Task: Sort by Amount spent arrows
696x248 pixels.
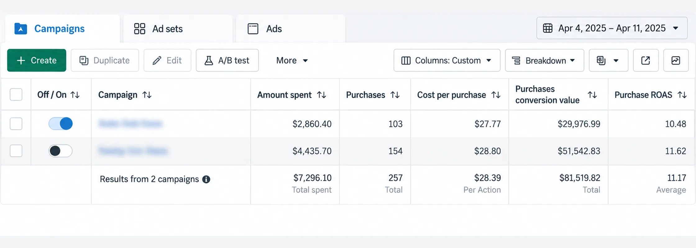Action: (322, 95)
